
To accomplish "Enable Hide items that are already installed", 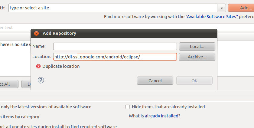I will (128, 107).
